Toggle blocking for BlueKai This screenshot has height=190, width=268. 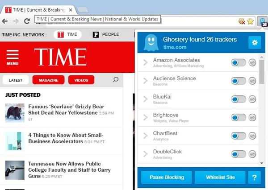point(239,99)
